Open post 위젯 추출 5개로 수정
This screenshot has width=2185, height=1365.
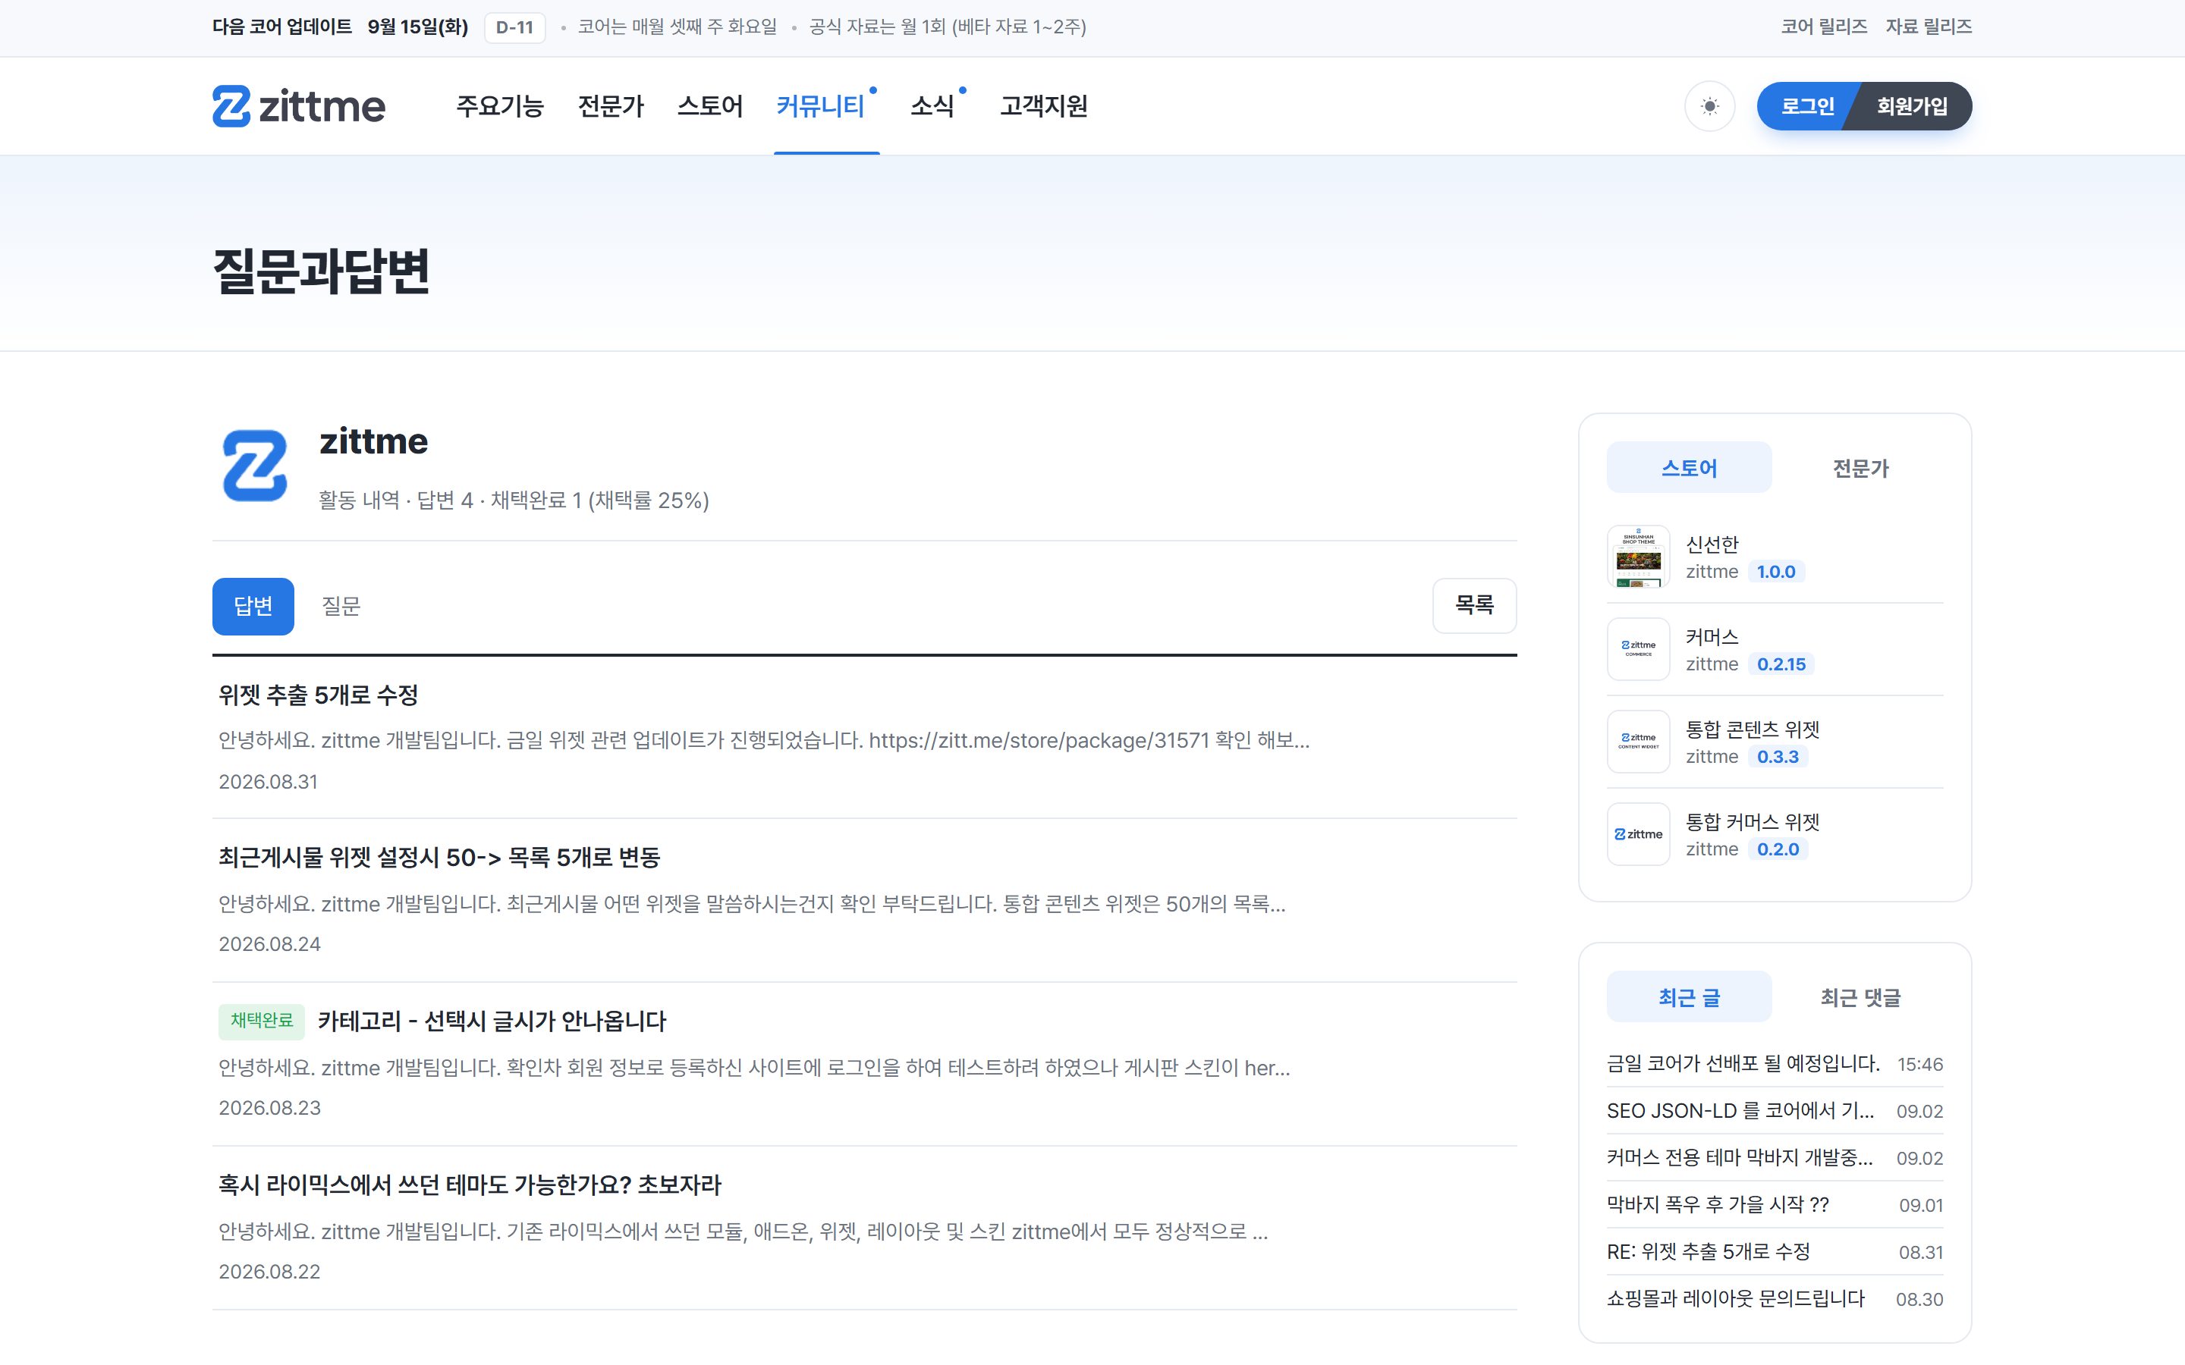[x=318, y=695]
